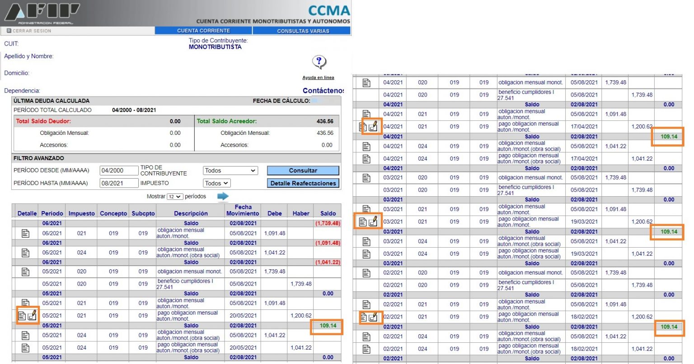The height and width of the screenshot is (364, 694).
Task: Click the green 109.14 saldo for 04/2021
Action: click(669, 137)
